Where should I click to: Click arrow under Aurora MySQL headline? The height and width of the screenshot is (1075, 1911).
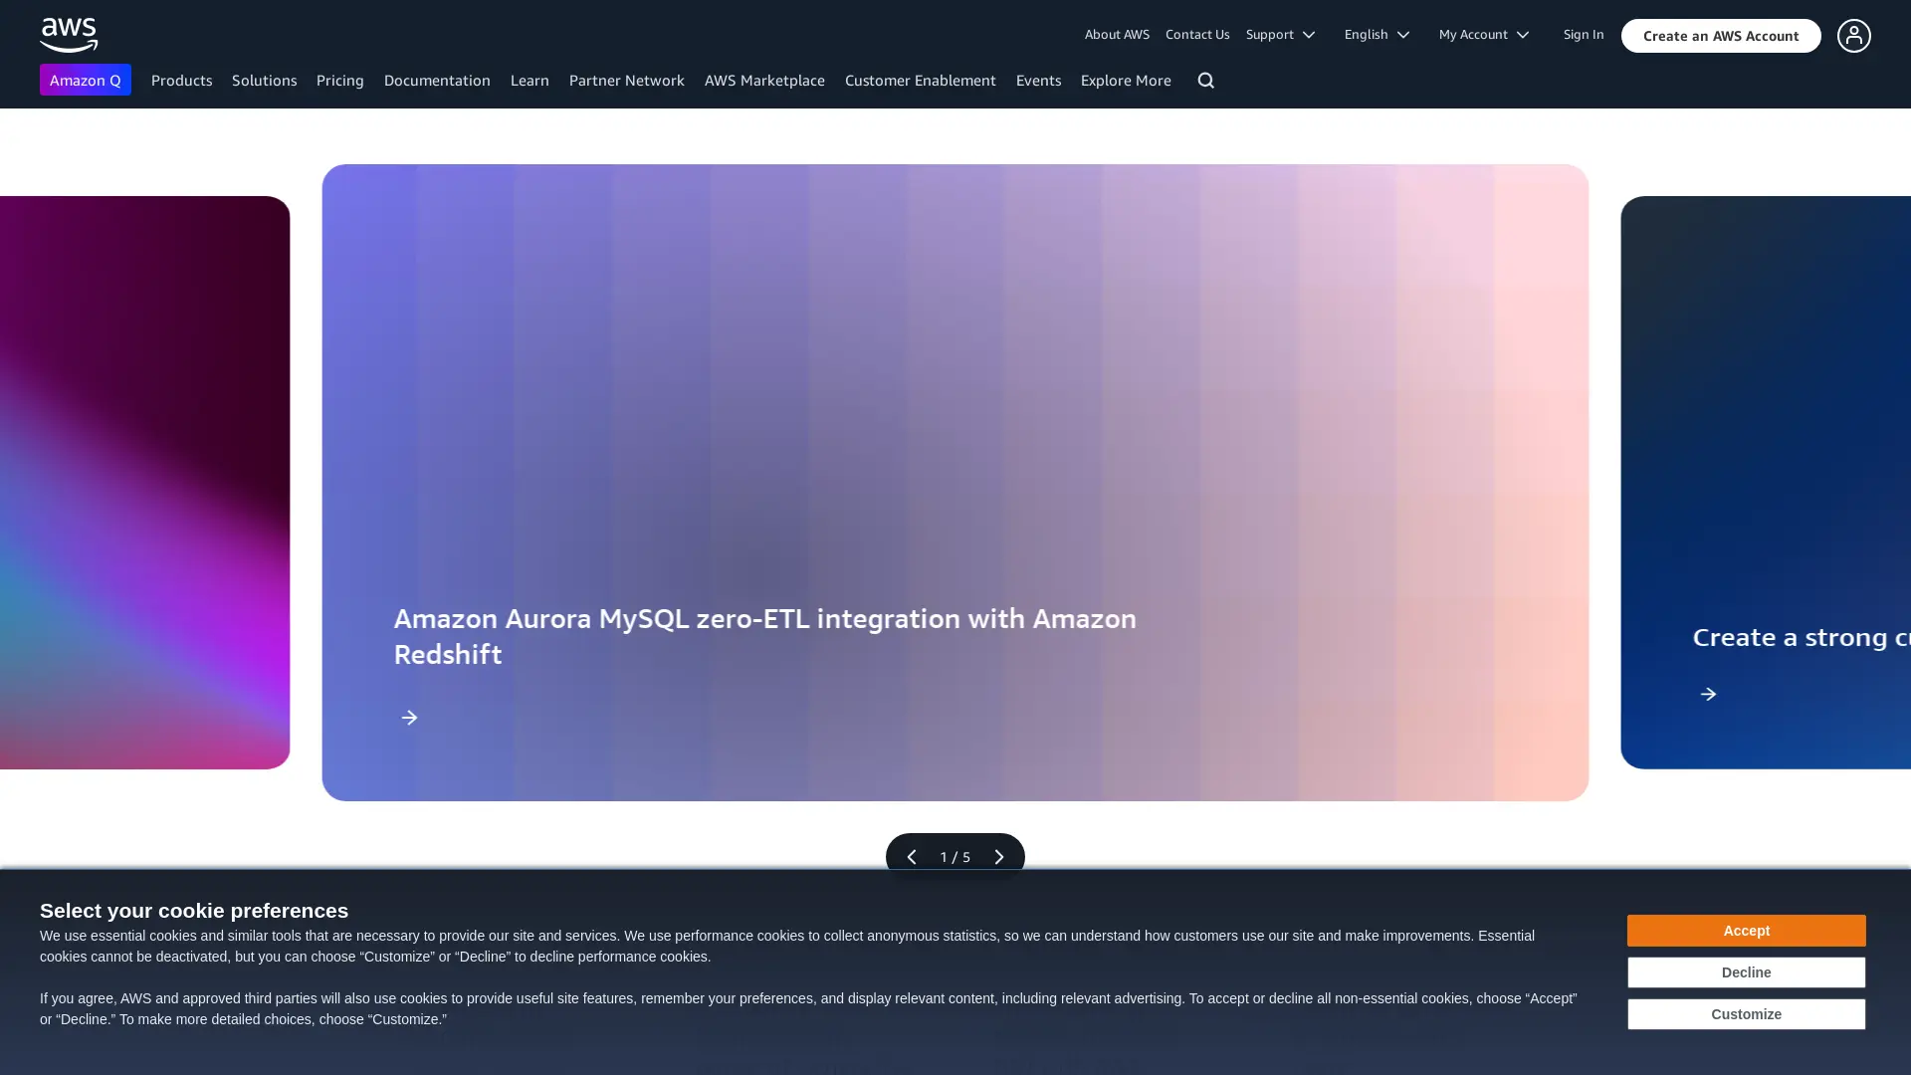[409, 718]
